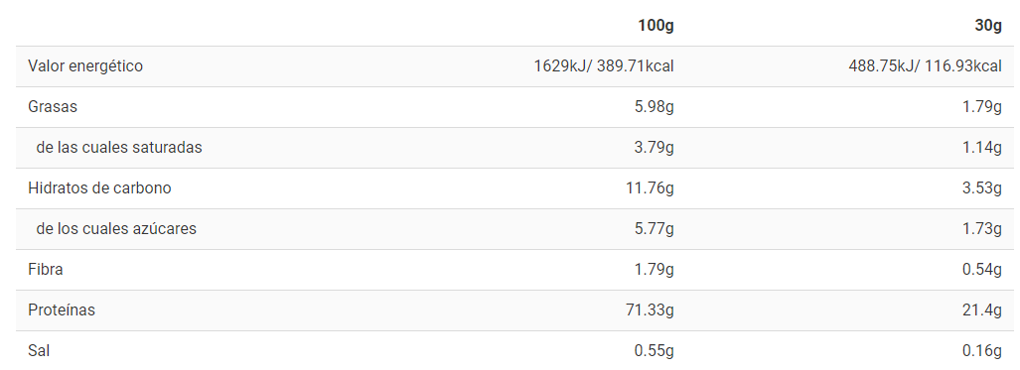Click the 5.98g fat value
Screen dimensions: 1020x370
654,107
